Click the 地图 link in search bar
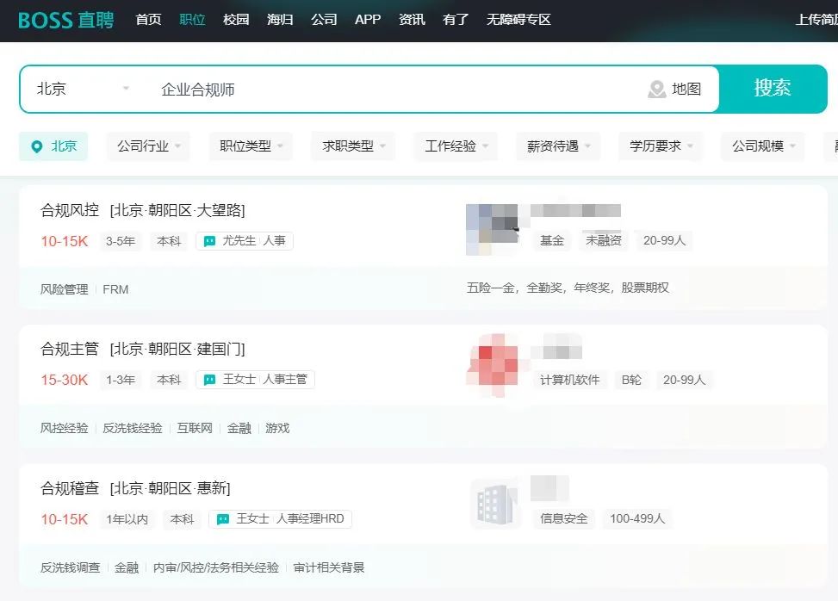Image resolution: width=838 pixels, height=601 pixels. [x=686, y=90]
